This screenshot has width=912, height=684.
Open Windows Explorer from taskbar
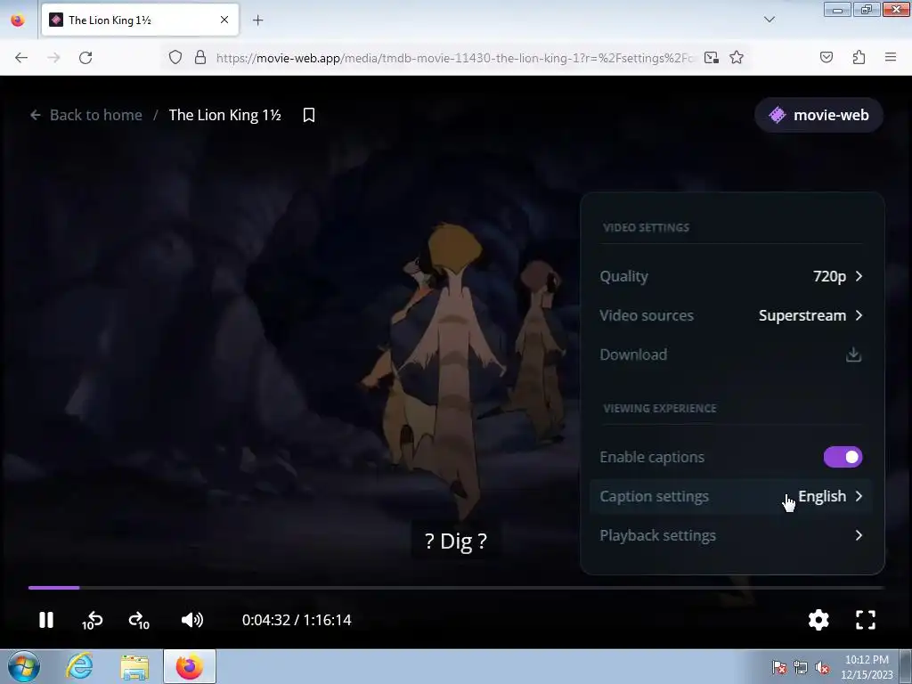click(134, 667)
